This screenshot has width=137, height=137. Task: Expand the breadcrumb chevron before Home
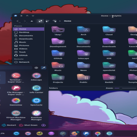[x=60, y=21]
